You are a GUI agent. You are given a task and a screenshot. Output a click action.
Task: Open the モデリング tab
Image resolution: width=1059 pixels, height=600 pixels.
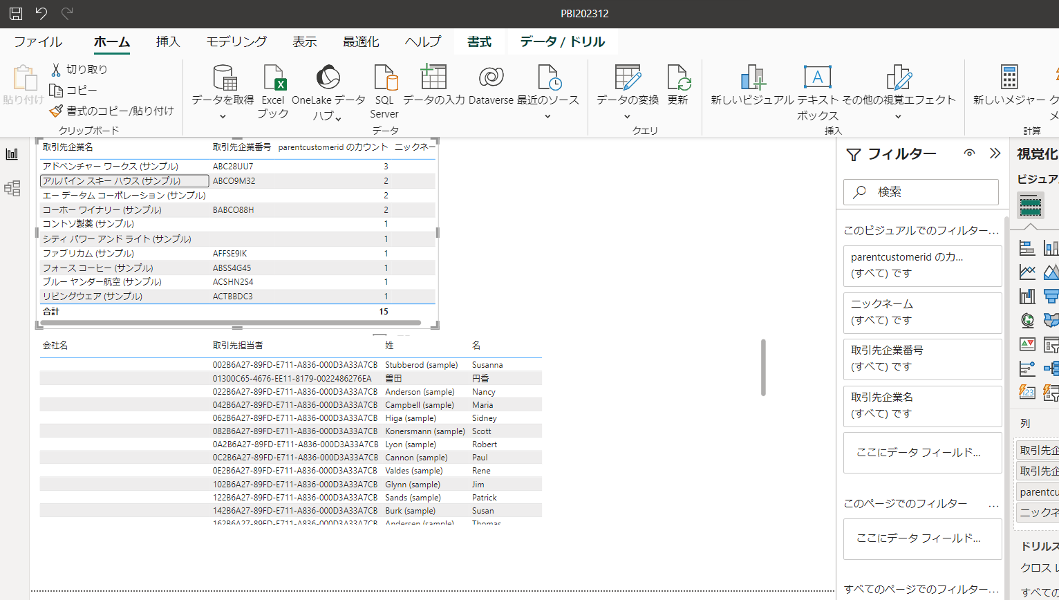pyautogui.click(x=236, y=41)
